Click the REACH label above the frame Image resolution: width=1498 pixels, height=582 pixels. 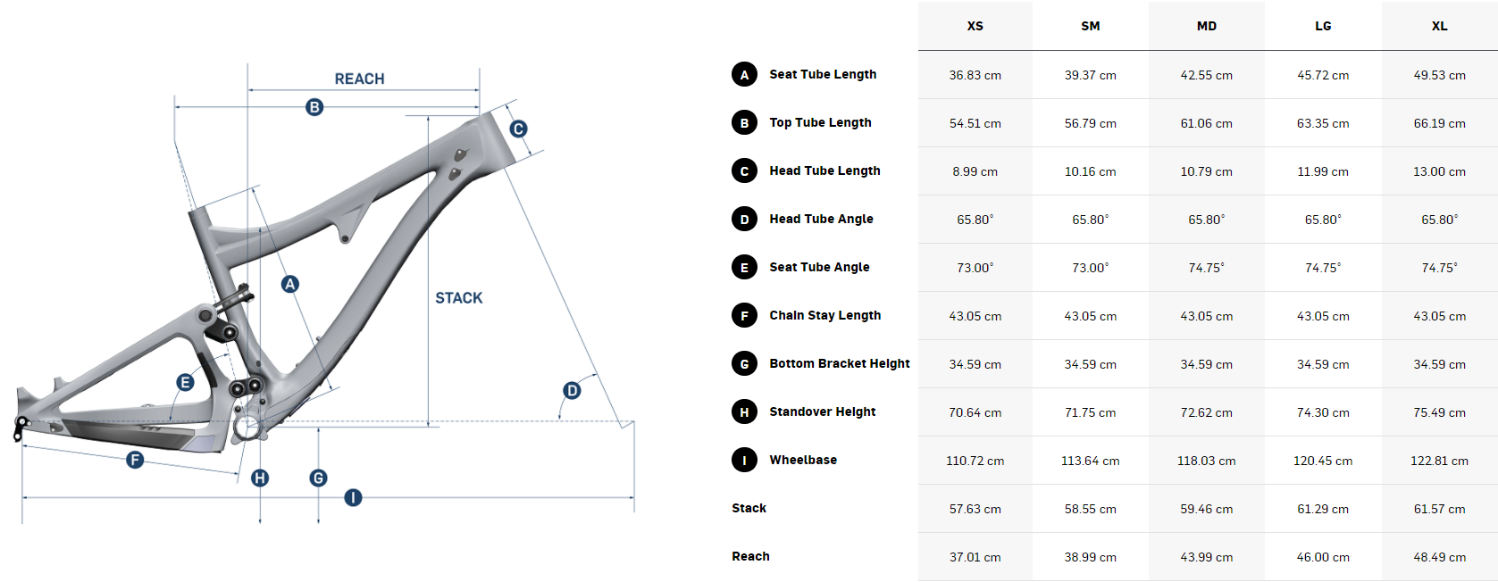pyautogui.click(x=359, y=79)
